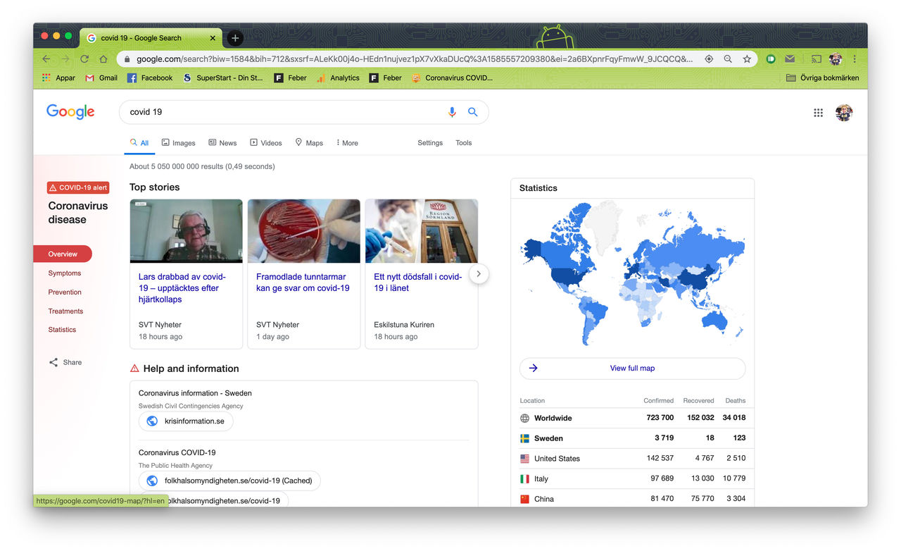
Task: Bookmark this page with the star icon
Action: (747, 59)
